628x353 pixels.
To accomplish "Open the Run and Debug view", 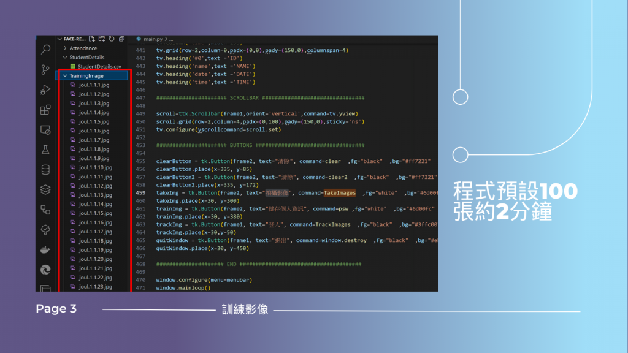I will (45, 89).
